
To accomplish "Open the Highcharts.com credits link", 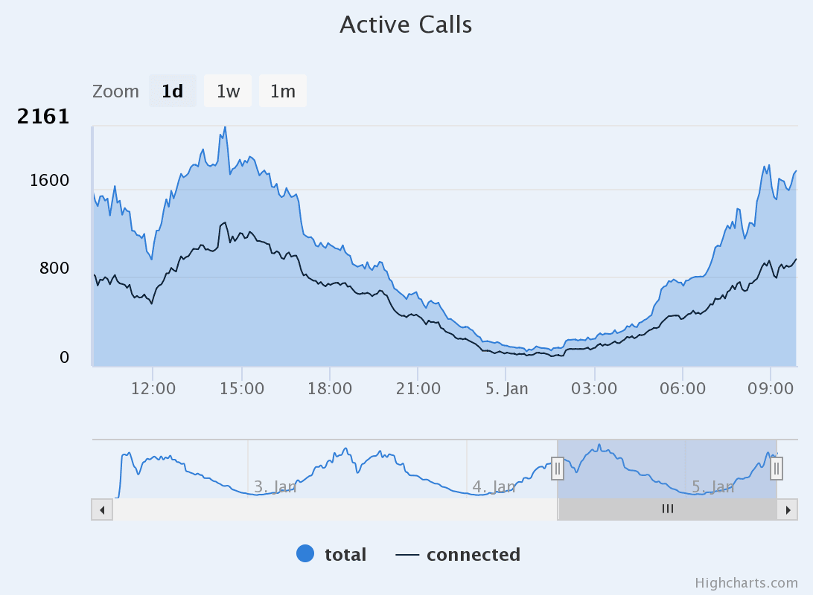I will (747, 582).
